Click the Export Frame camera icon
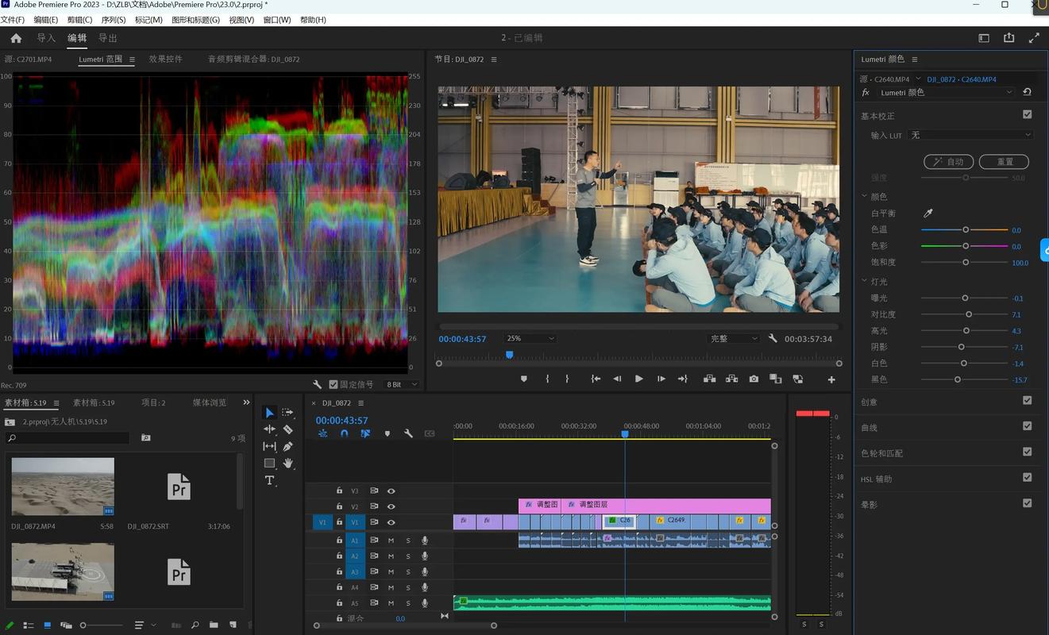 pos(754,379)
